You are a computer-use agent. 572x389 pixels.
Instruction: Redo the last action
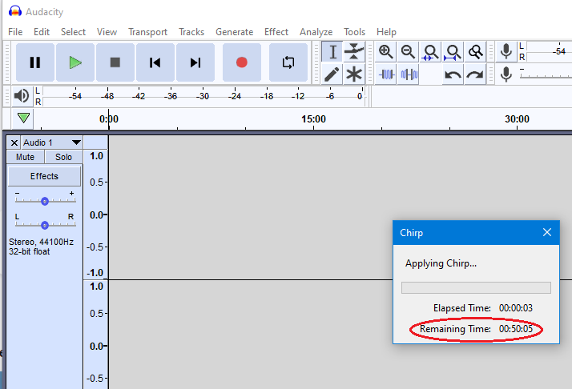click(x=475, y=74)
